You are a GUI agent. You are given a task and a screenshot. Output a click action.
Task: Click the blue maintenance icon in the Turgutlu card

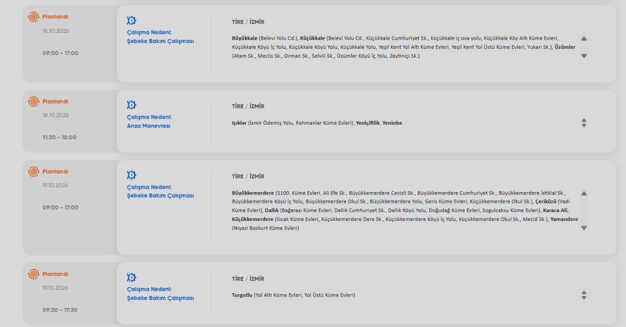pyautogui.click(x=131, y=278)
